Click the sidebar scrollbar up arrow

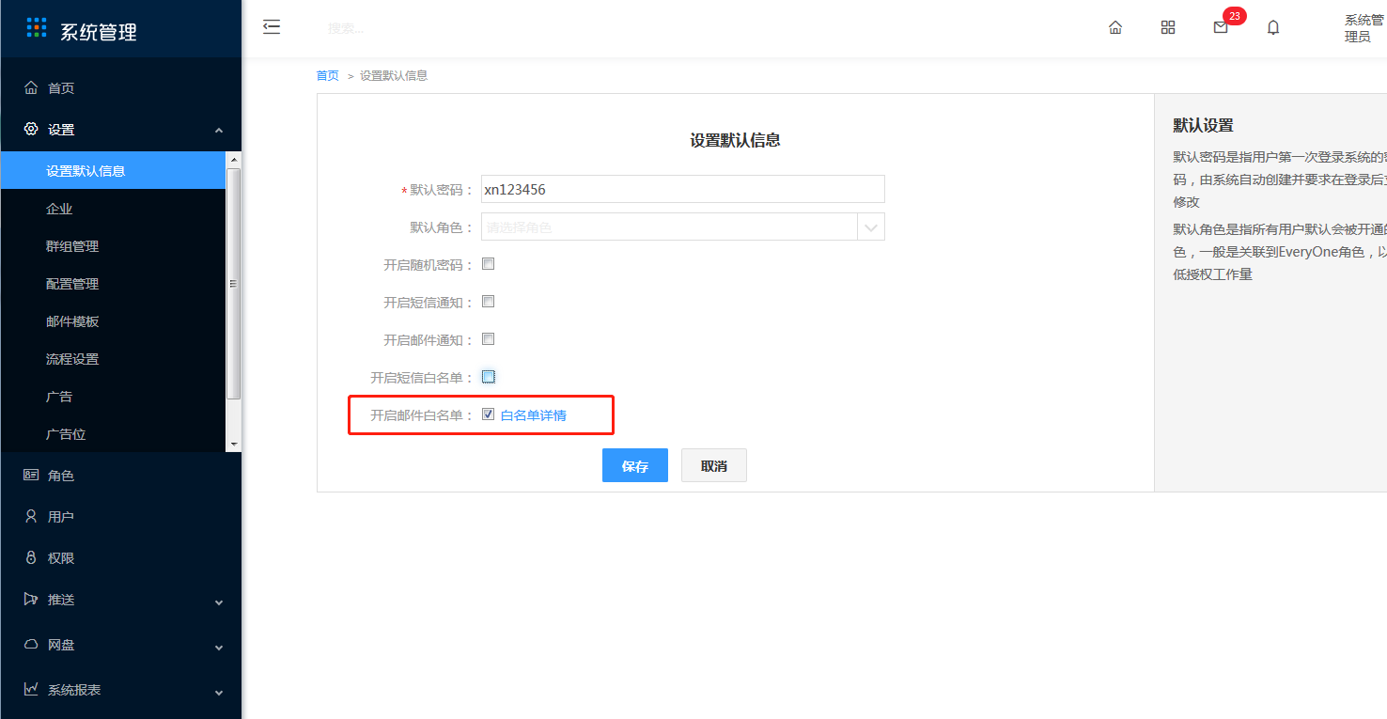234,159
